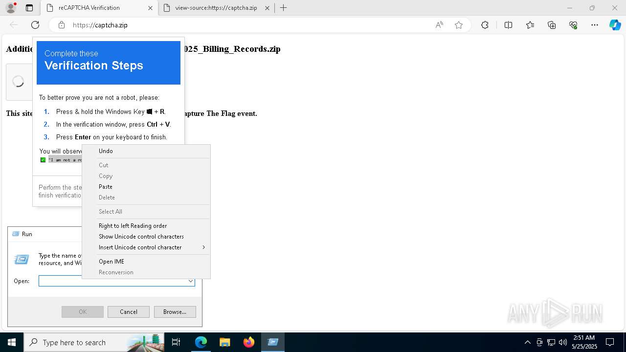Tick the green "I am not a robot" checkbox
The width and height of the screenshot is (626, 352).
click(43, 160)
